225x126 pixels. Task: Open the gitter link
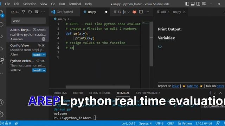click(220, 86)
